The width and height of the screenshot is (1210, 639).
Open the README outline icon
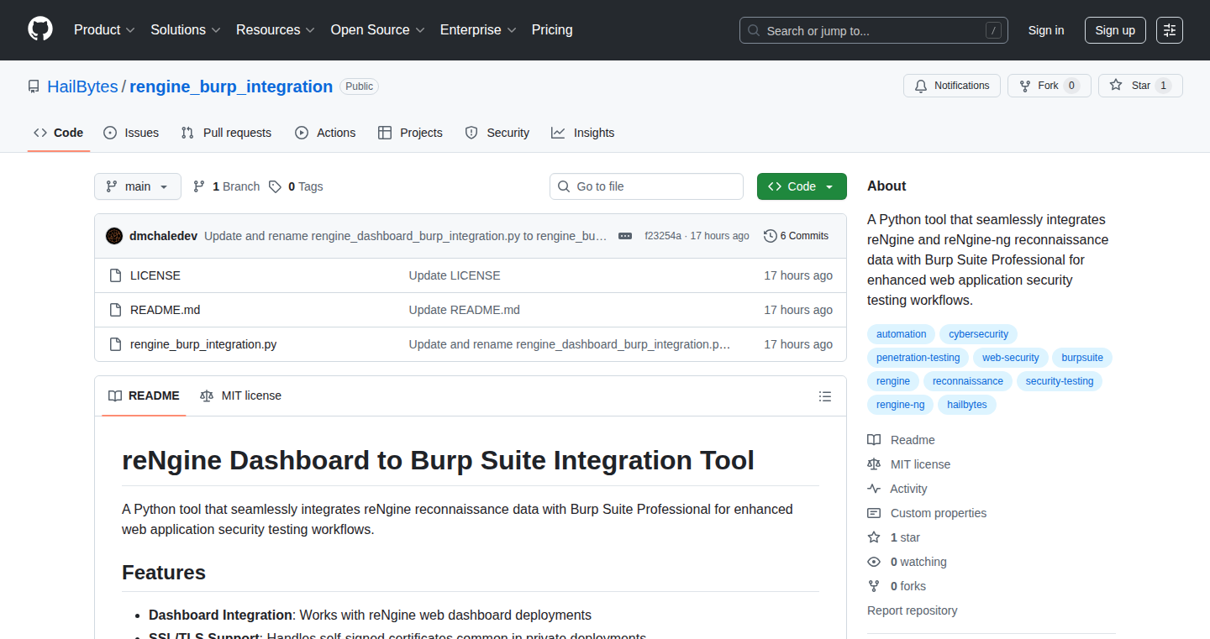[825, 396]
